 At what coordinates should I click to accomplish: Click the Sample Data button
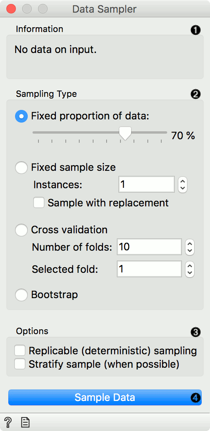105,397
